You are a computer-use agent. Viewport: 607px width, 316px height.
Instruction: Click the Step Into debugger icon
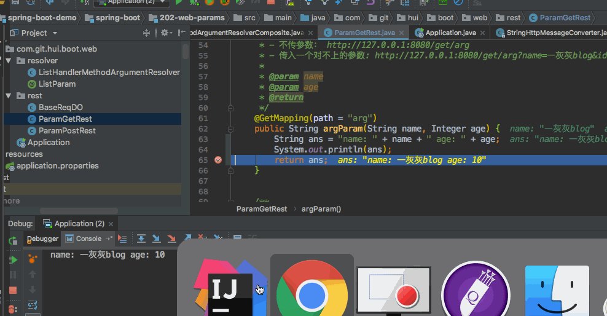pyautogui.click(x=156, y=239)
